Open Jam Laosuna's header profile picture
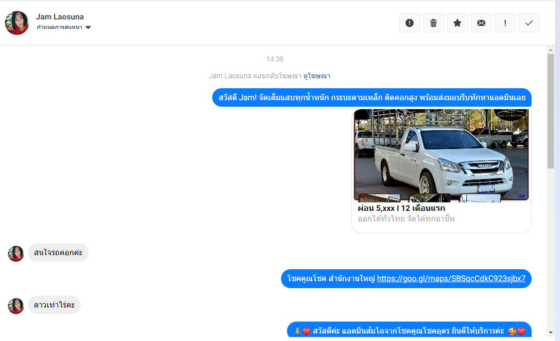 click(x=17, y=23)
